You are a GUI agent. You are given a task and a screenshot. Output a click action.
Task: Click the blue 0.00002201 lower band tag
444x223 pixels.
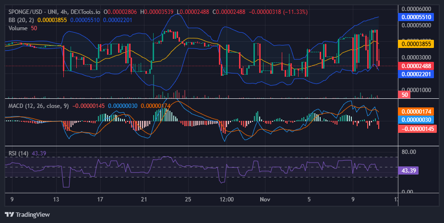(416, 74)
